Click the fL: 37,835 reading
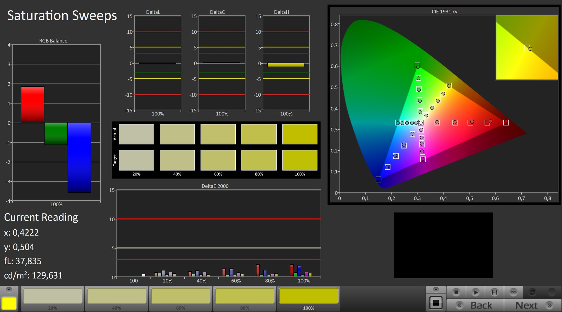 (23, 261)
